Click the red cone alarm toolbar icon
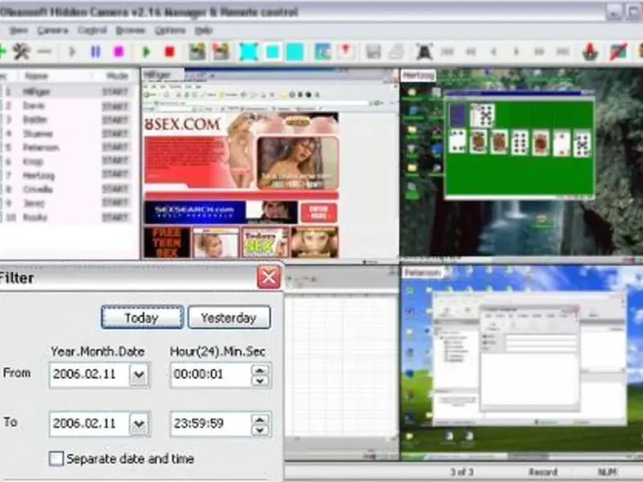 pyautogui.click(x=590, y=51)
